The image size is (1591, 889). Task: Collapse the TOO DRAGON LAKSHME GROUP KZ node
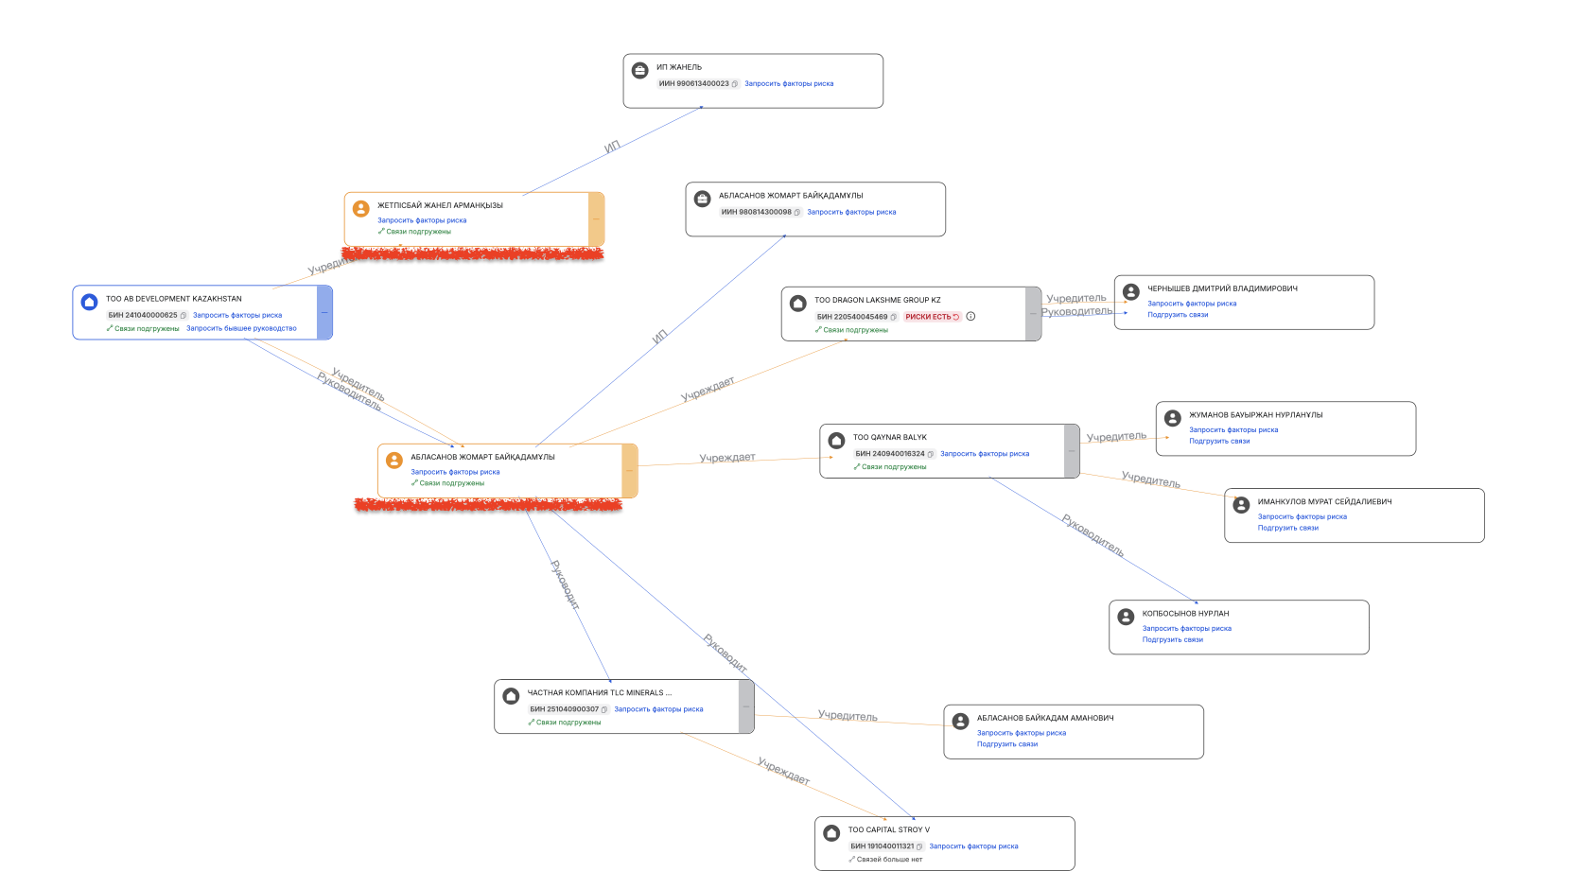coord(1033,314)
